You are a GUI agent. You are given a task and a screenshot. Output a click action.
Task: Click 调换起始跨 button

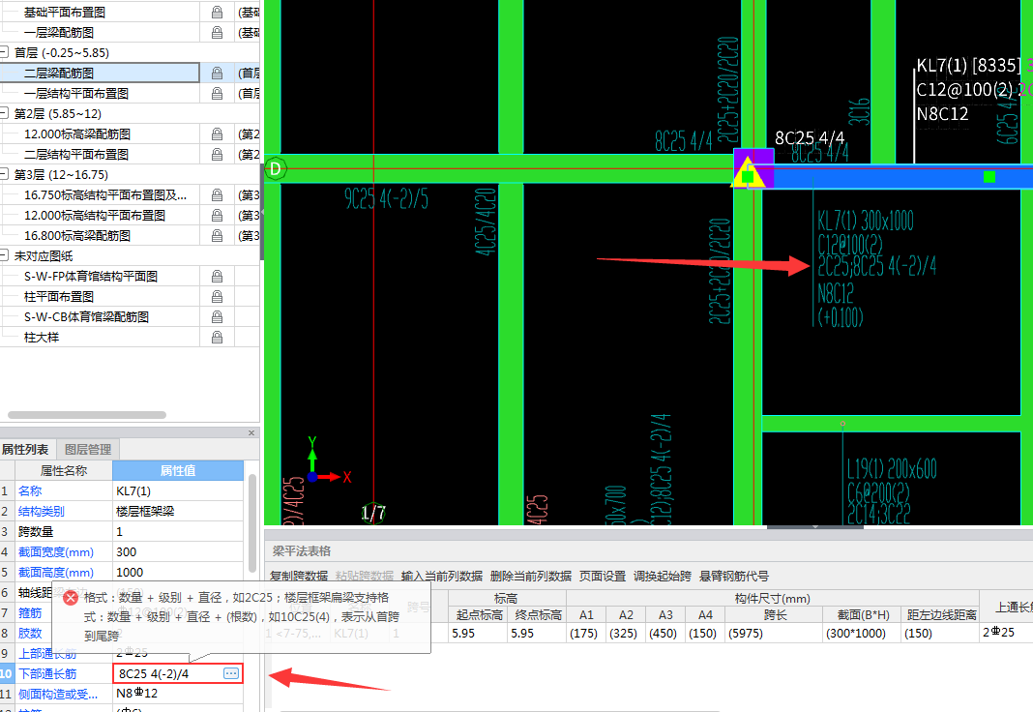(x=663, y=577)
